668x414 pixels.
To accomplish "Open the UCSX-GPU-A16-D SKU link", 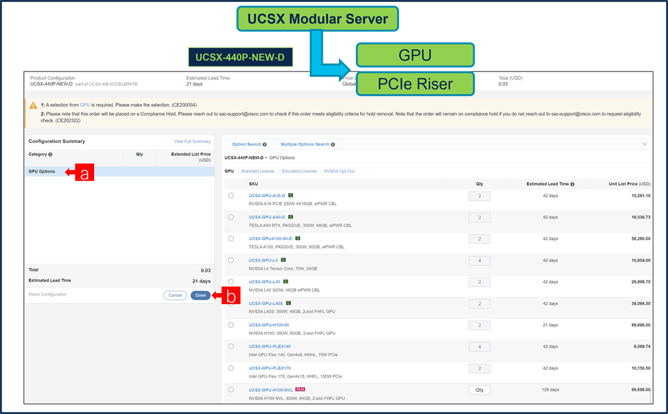I will (267, 196).
